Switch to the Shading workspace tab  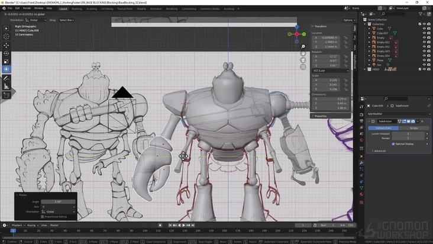(x=141, y=9)
